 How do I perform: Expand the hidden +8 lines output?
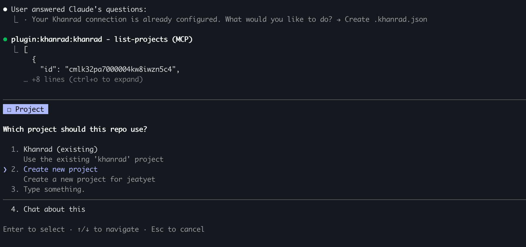tap(87, 79)
